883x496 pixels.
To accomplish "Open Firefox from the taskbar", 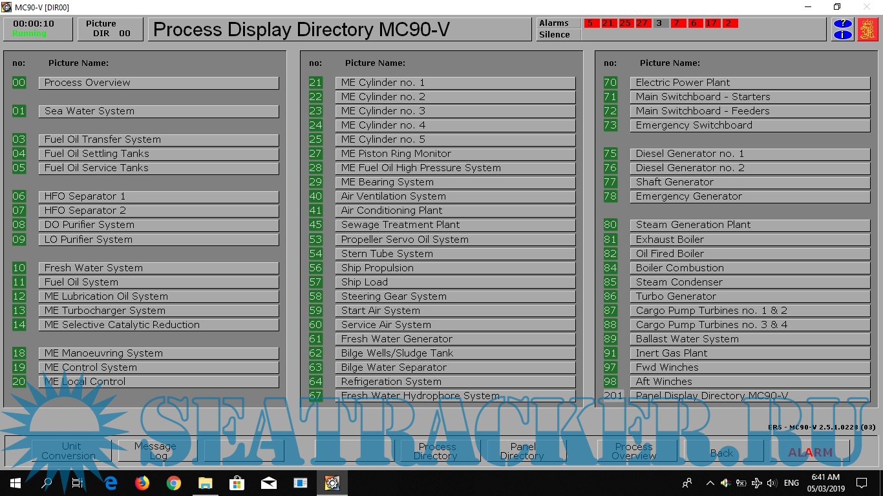I will pos(142,483).
